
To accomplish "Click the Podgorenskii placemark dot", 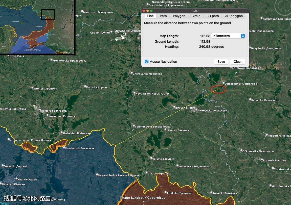I will click(x=266, y=135).
